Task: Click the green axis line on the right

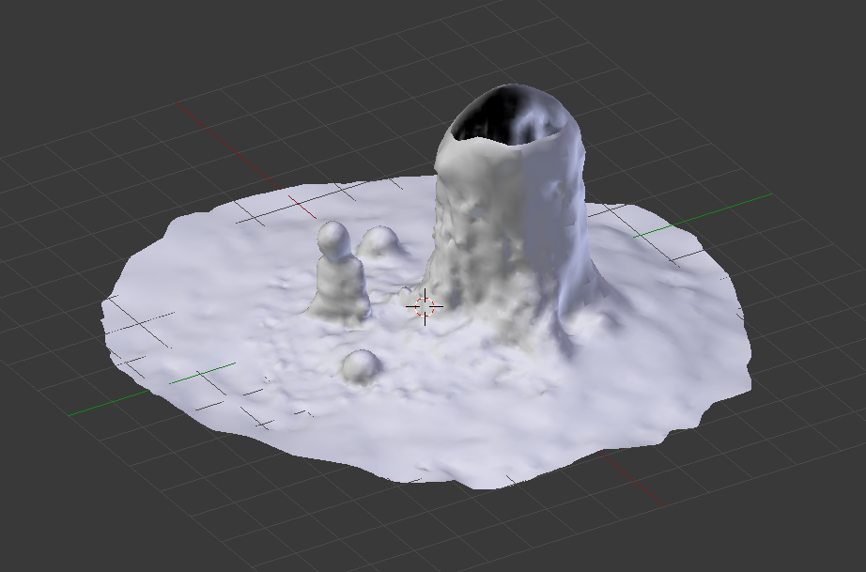Action: pos(714,214)
